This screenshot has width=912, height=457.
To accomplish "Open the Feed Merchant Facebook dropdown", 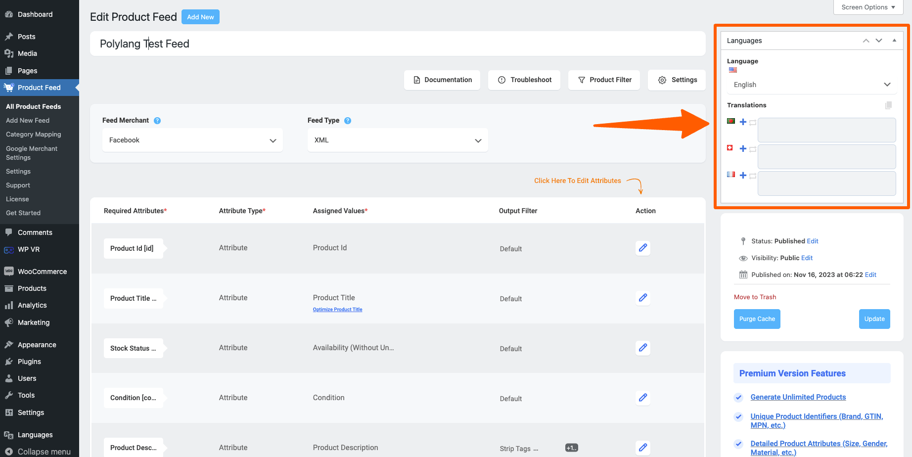I will click(192, 140).
